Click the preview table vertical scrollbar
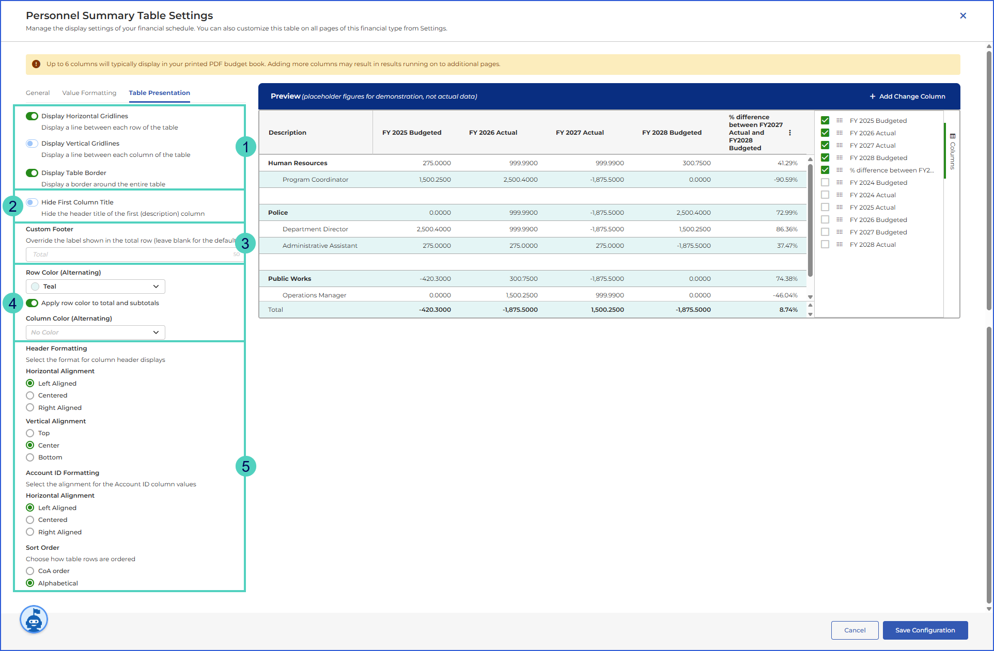994x651 pixels. click(810, 219)
